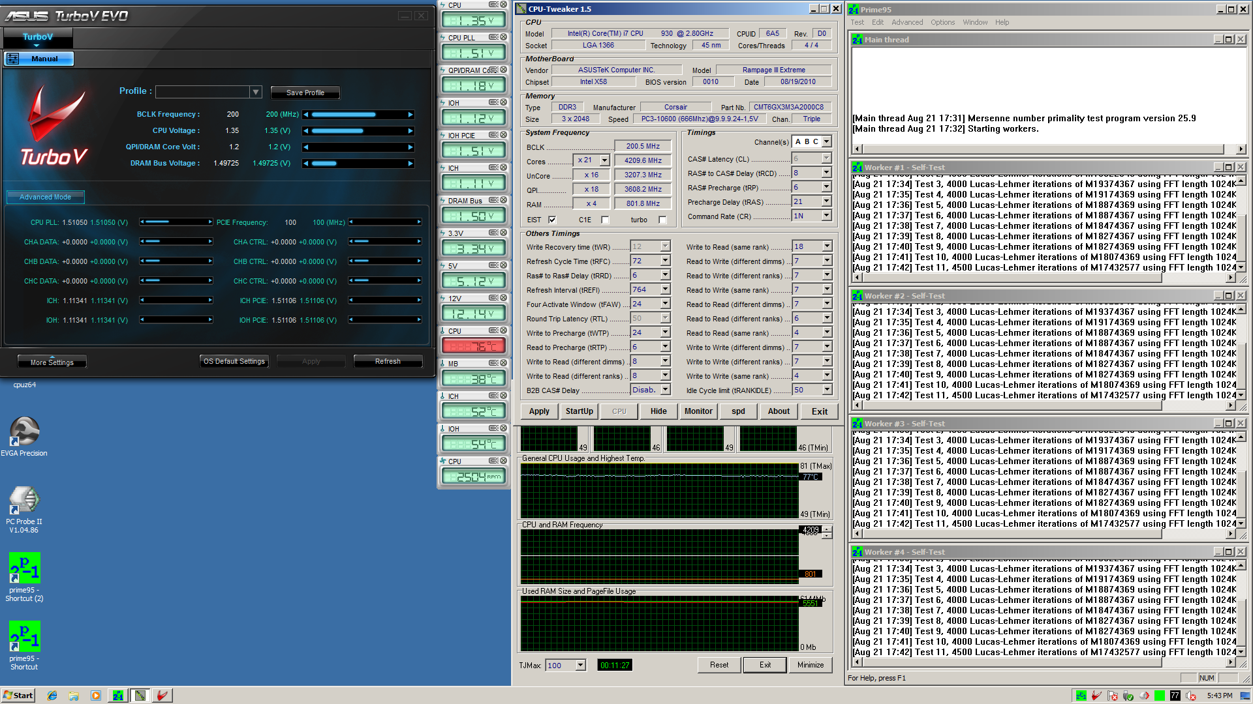1253x704 pixels.
Task: Click the Start button
Action: pyautogui.click(x=18, y=696)
